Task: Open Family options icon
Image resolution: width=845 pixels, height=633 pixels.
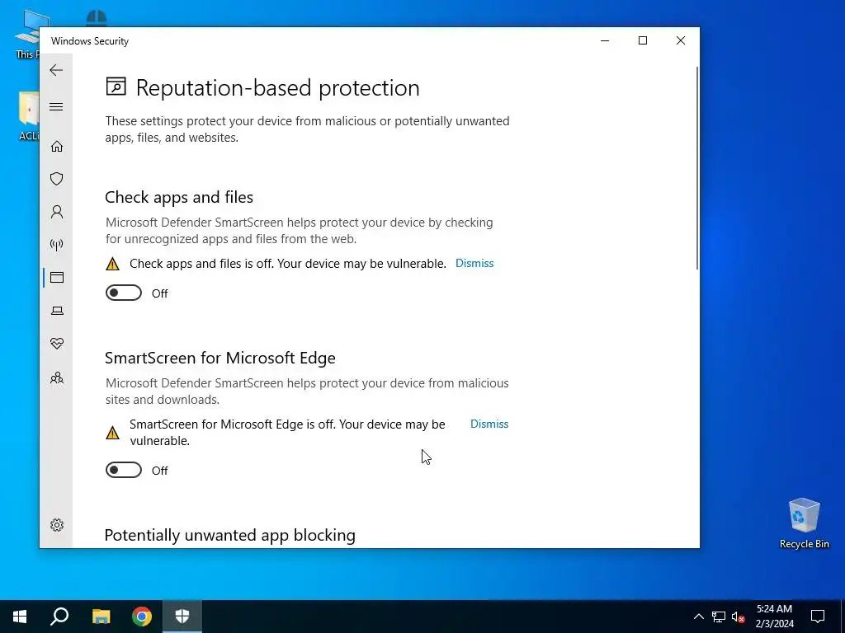Action: [57, 377]
